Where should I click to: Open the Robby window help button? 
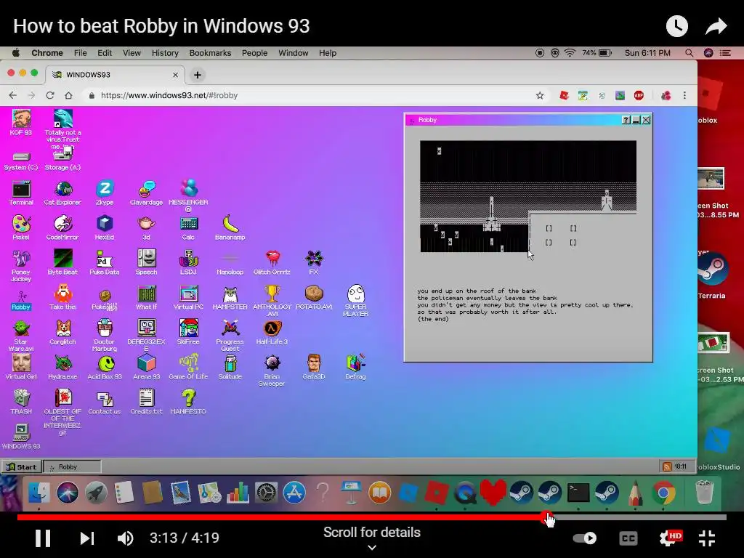[626, 120]
